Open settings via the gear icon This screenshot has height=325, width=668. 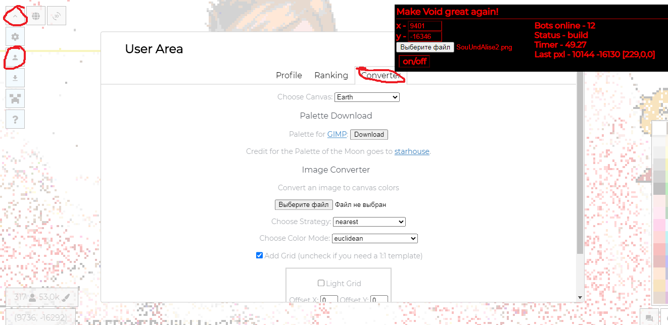click(x=15, y=37)
